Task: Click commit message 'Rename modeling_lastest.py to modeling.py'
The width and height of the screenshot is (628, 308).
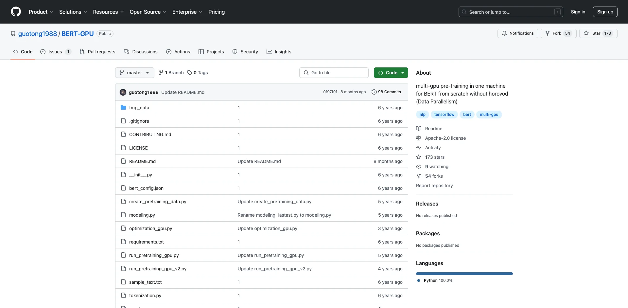Action: click(284, 215)
